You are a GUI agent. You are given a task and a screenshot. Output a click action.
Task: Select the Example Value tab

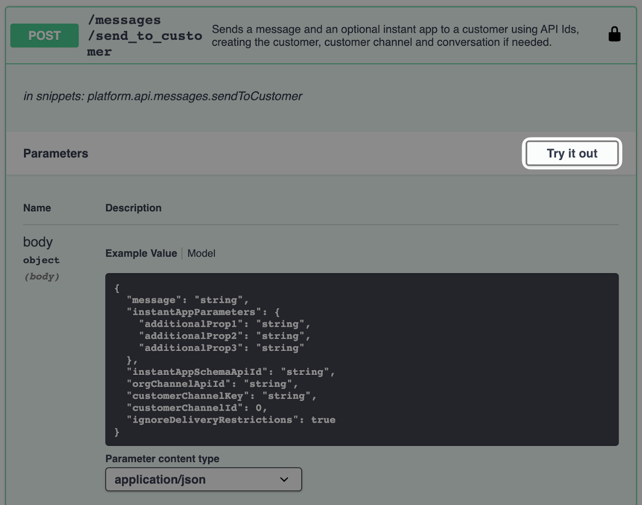141,253
